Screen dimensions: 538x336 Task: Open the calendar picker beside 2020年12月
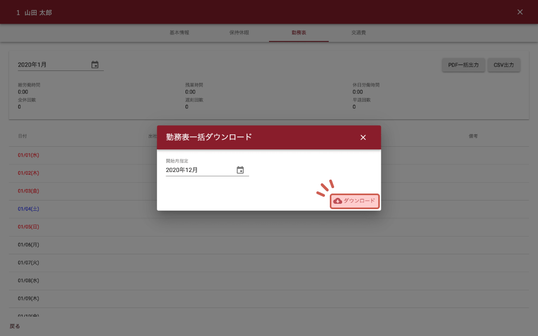pos(240,170)
